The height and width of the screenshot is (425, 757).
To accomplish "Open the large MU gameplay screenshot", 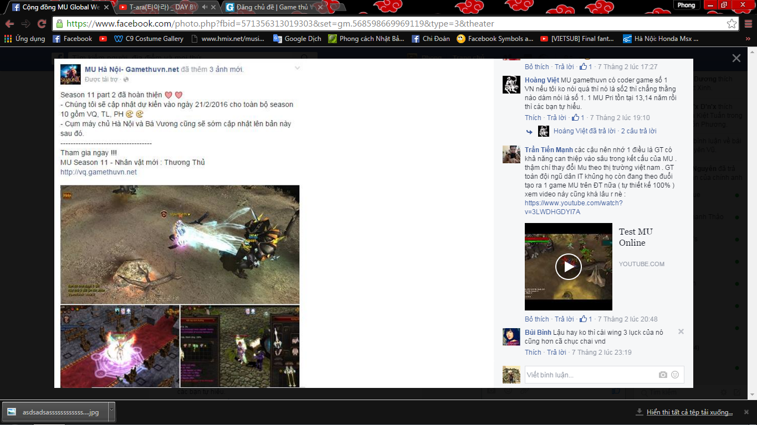I will [x=180, y=244].
